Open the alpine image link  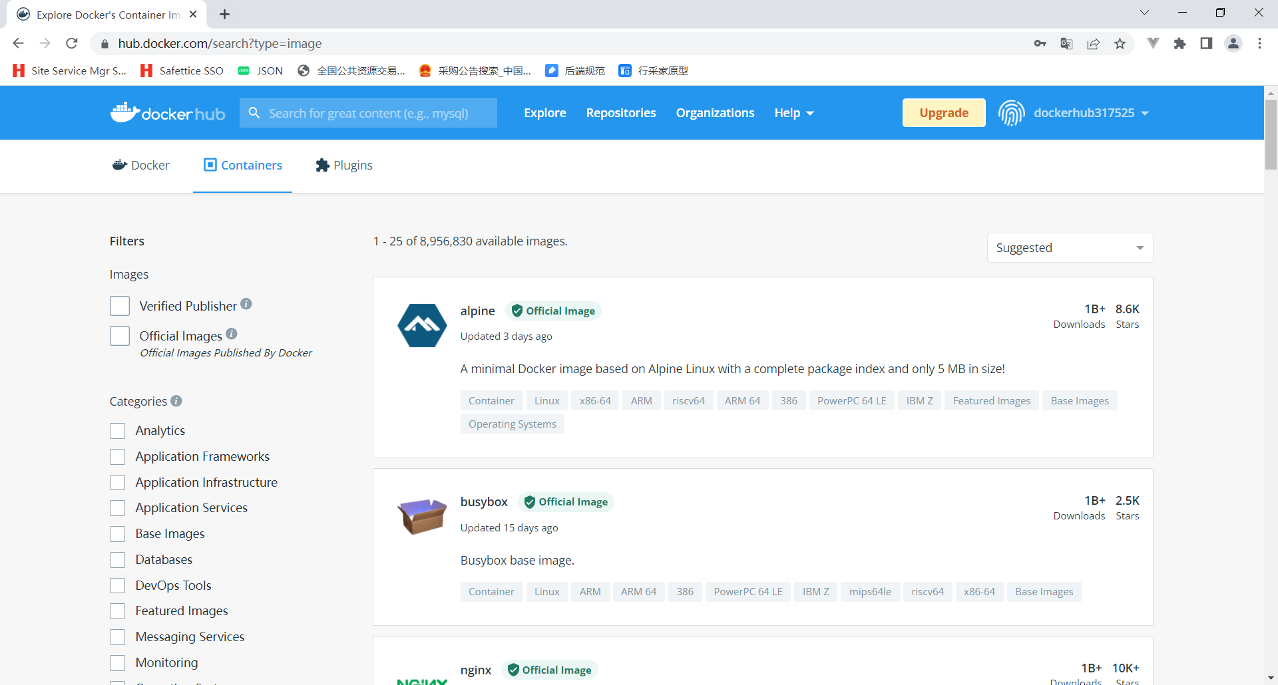(478, 311)
